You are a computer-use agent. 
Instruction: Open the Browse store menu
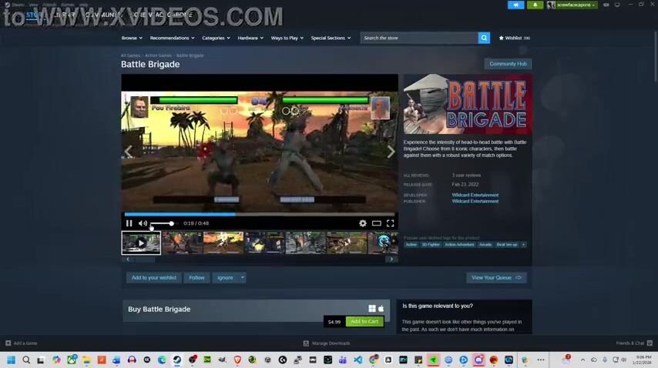pos(131,38)
